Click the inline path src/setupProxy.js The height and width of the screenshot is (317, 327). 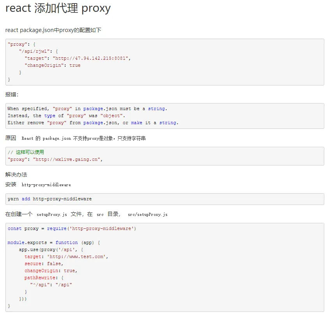(x=147, y=214)
